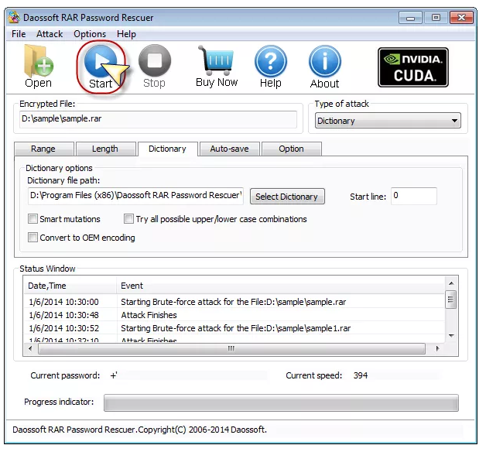
Task: Open the About info icon
Action: (x=324, y=67)
